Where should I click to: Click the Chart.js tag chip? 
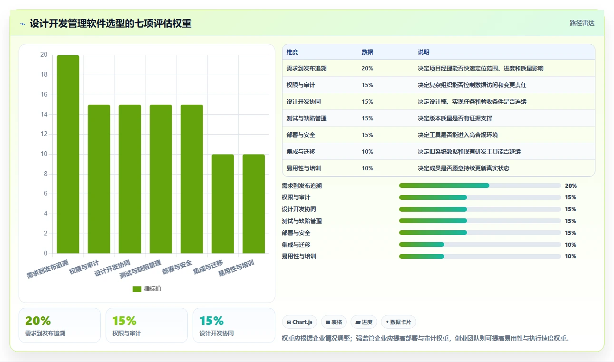point(300,322)
